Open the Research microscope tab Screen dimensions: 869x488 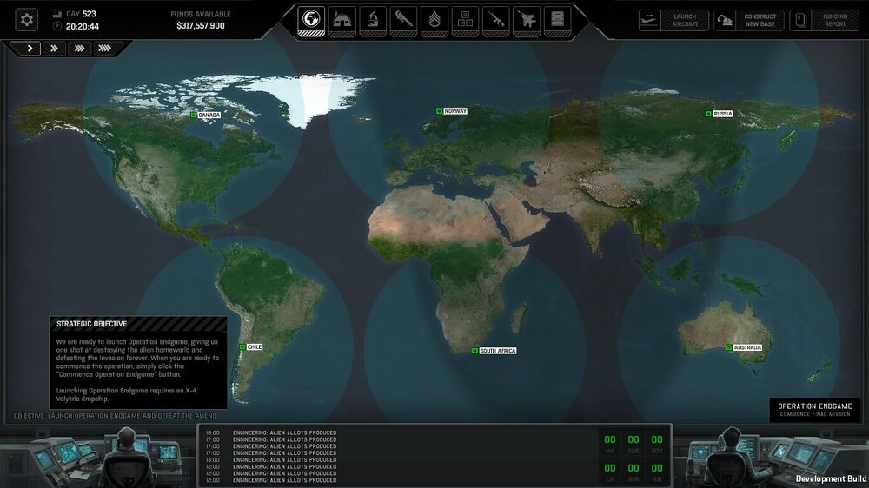(x=373, y=20)
